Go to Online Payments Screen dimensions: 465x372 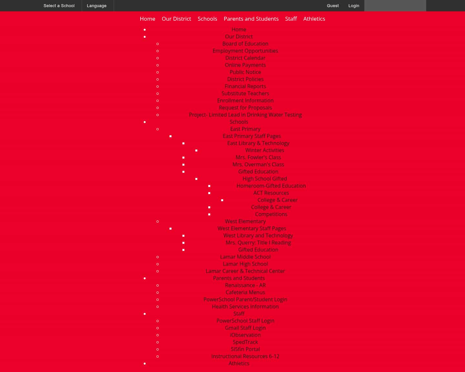pyautogui.click(x=245, y=65)
